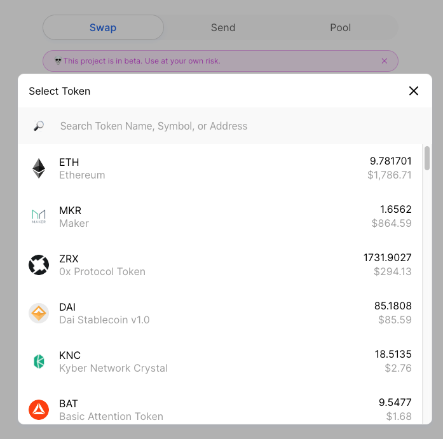Pick the MKR token name

point(70,211)
